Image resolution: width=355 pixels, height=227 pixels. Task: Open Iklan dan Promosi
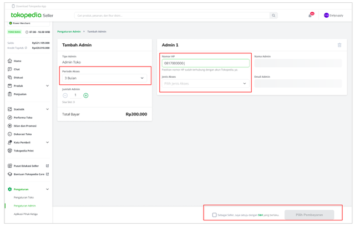pos(24,126)
